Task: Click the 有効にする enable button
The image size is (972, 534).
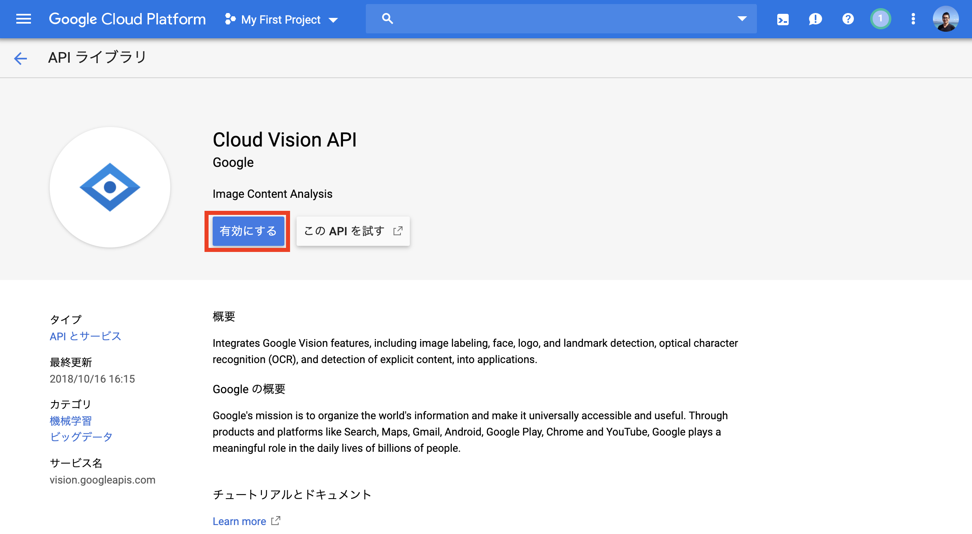Action: pyautogui.click(x=248, y=231)
